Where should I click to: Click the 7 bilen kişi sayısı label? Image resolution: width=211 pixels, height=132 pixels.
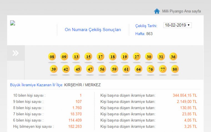(28, 114)
